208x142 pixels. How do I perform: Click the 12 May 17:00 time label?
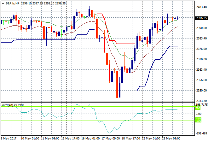pos(70,139)
